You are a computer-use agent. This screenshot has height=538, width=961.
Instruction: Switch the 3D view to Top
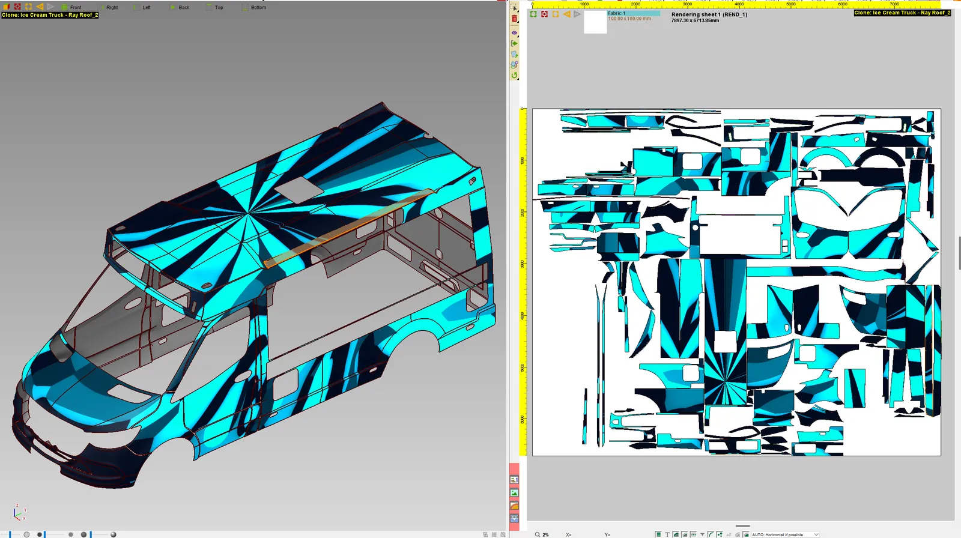pyautogui.click(x=214, y=7)
